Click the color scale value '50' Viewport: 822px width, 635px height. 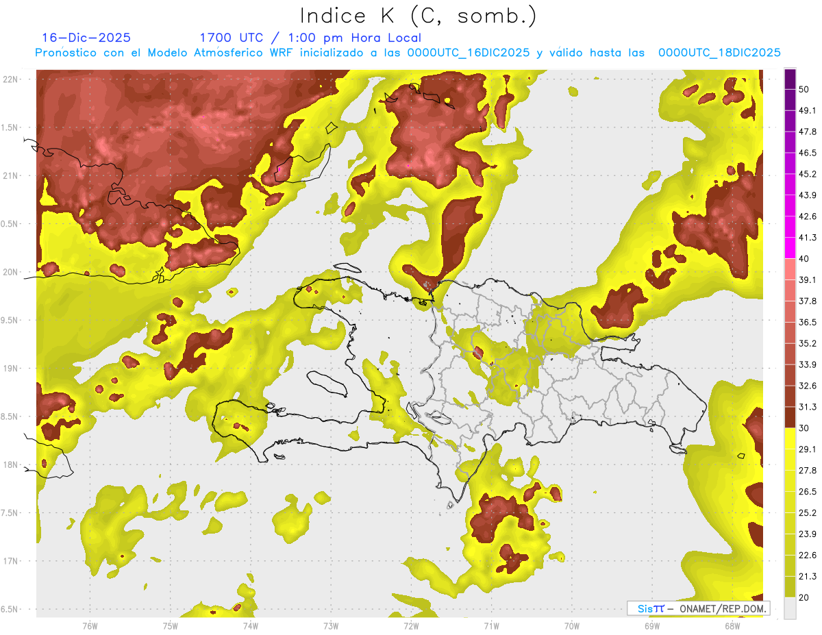[x=804, y=89]
